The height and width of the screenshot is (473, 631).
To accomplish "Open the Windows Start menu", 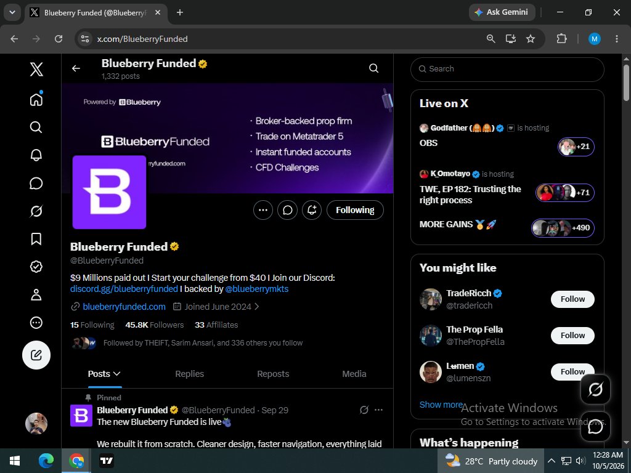I will 15,461.
